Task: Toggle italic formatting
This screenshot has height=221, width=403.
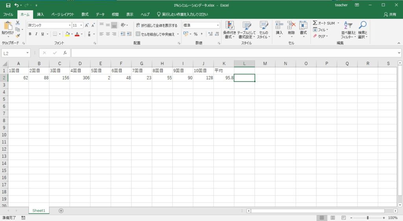Action: tap(36, 34)
